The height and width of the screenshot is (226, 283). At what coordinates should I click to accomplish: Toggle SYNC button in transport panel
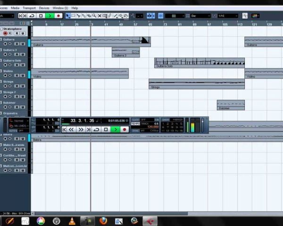(135, 131)
